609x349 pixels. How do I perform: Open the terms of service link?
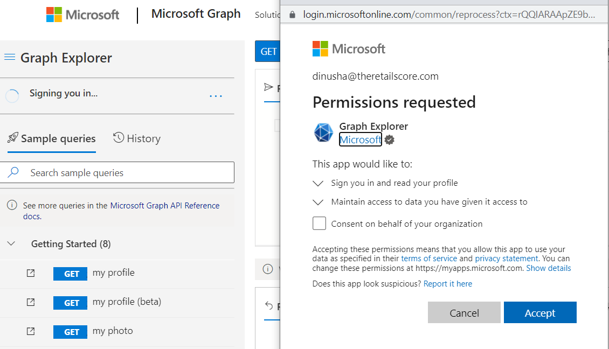click(x=429, y=259)
